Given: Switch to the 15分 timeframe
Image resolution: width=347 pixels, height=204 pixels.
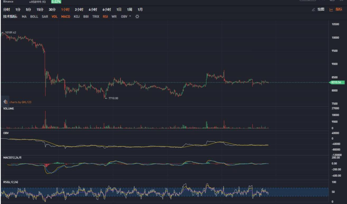Looking at the screenshot, I should (x=40, y=9).
